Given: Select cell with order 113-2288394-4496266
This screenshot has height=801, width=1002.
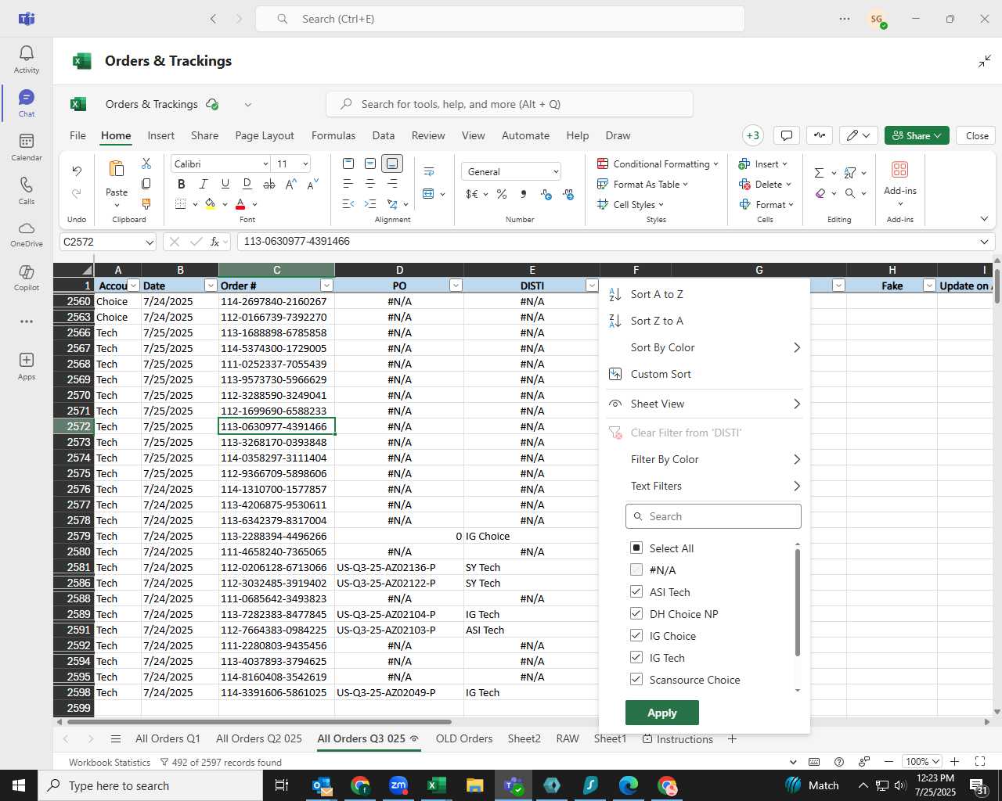Looking at the screenshot, I should coord(276,536).
